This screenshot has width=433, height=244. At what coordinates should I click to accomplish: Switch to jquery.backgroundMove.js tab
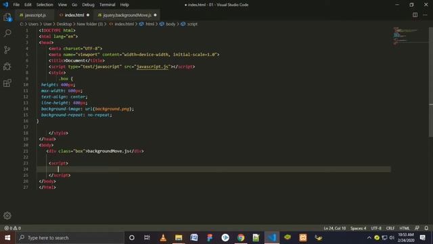(127, 15)
